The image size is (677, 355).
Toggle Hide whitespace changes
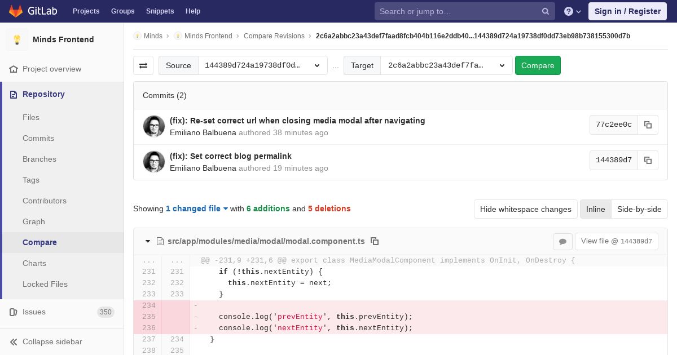525,209
